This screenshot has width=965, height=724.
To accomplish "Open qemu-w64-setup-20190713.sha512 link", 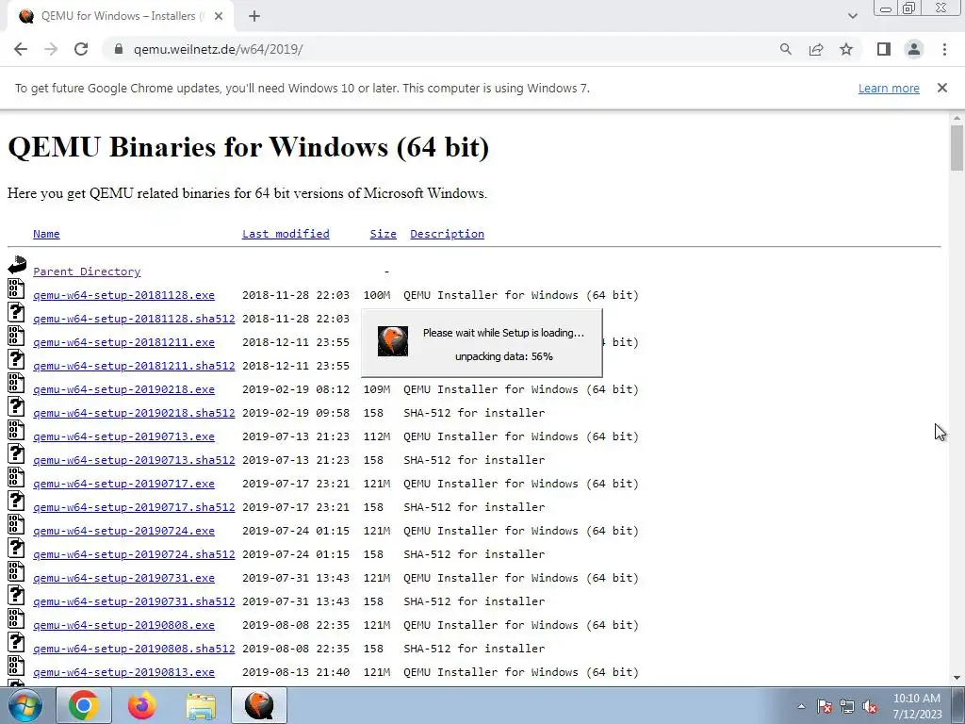I will pyautogui.click(x=134, y=460).
